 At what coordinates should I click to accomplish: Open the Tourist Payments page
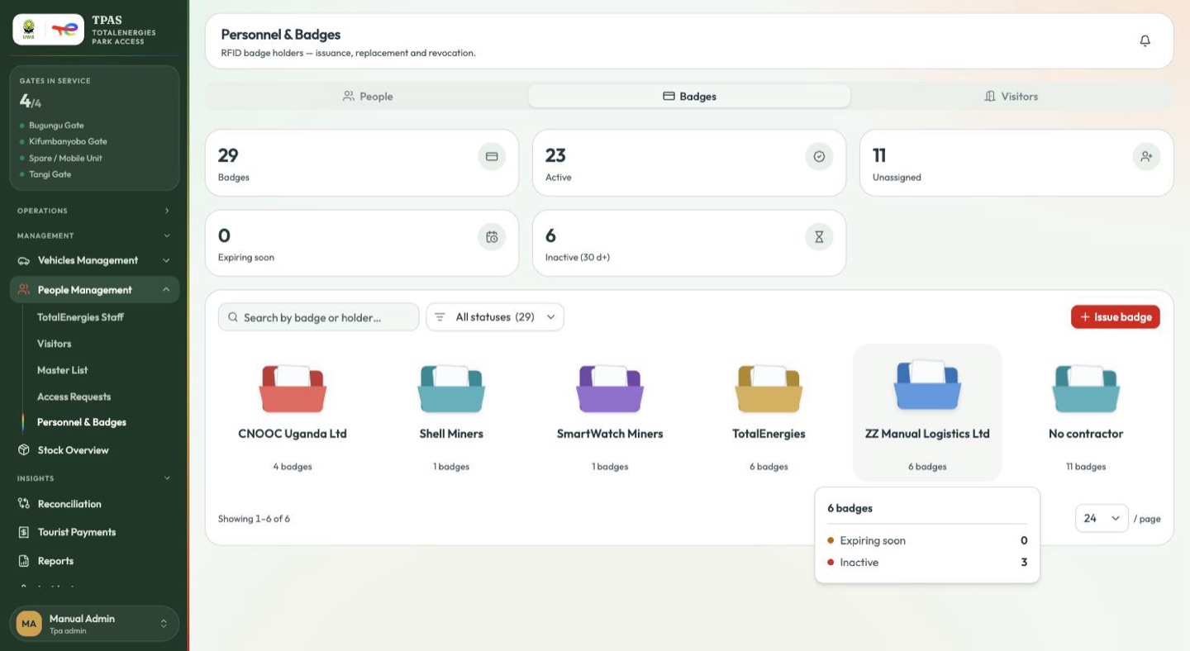(x=94, y=532)
